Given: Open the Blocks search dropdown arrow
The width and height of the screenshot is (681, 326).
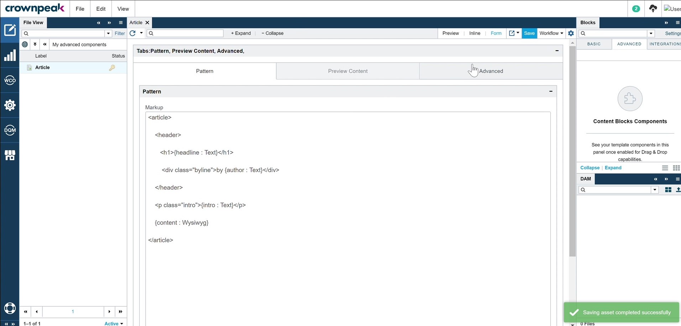Looking at the screenshot, I should [x=651, y=33].
